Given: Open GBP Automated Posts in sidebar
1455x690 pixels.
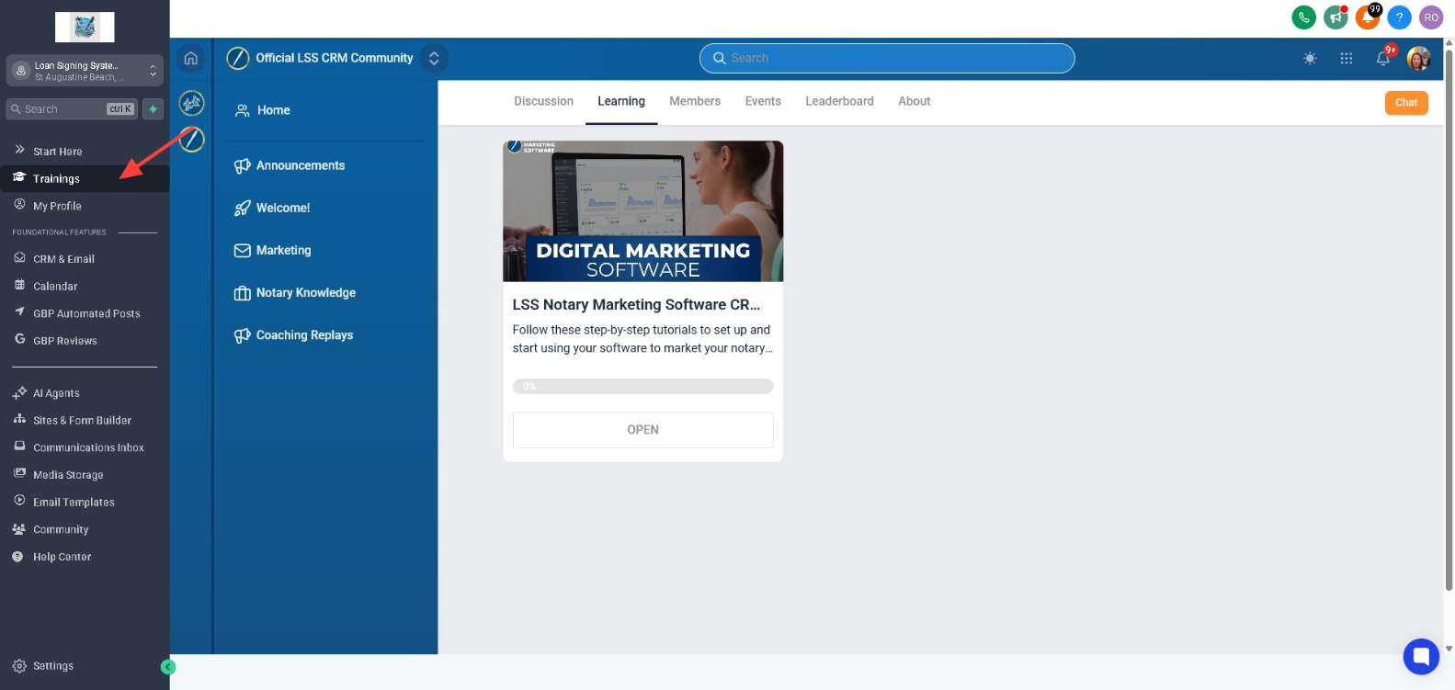Looking at the screenshot, I should point(85,313).
